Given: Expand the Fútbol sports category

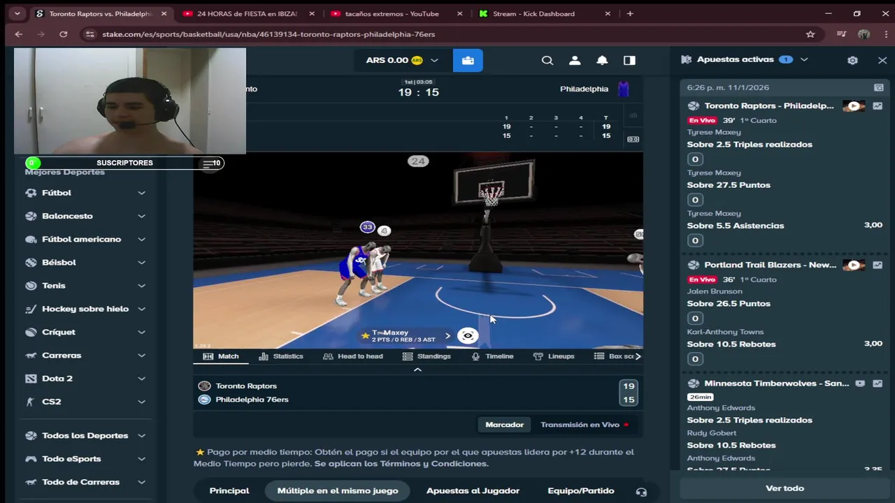Looking at the screenshot, I should coord(141,193).
